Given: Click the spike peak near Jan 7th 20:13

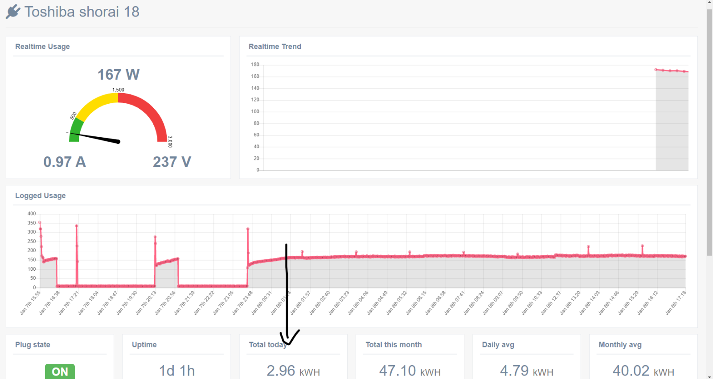Looking at the screenshot, I should pyautogui.click(x=155, y=237).
